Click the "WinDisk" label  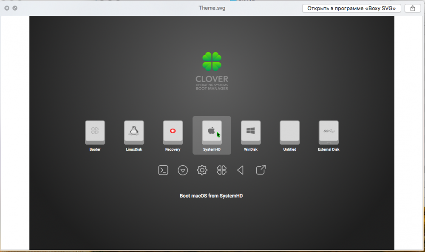click(x=251, y=149)
